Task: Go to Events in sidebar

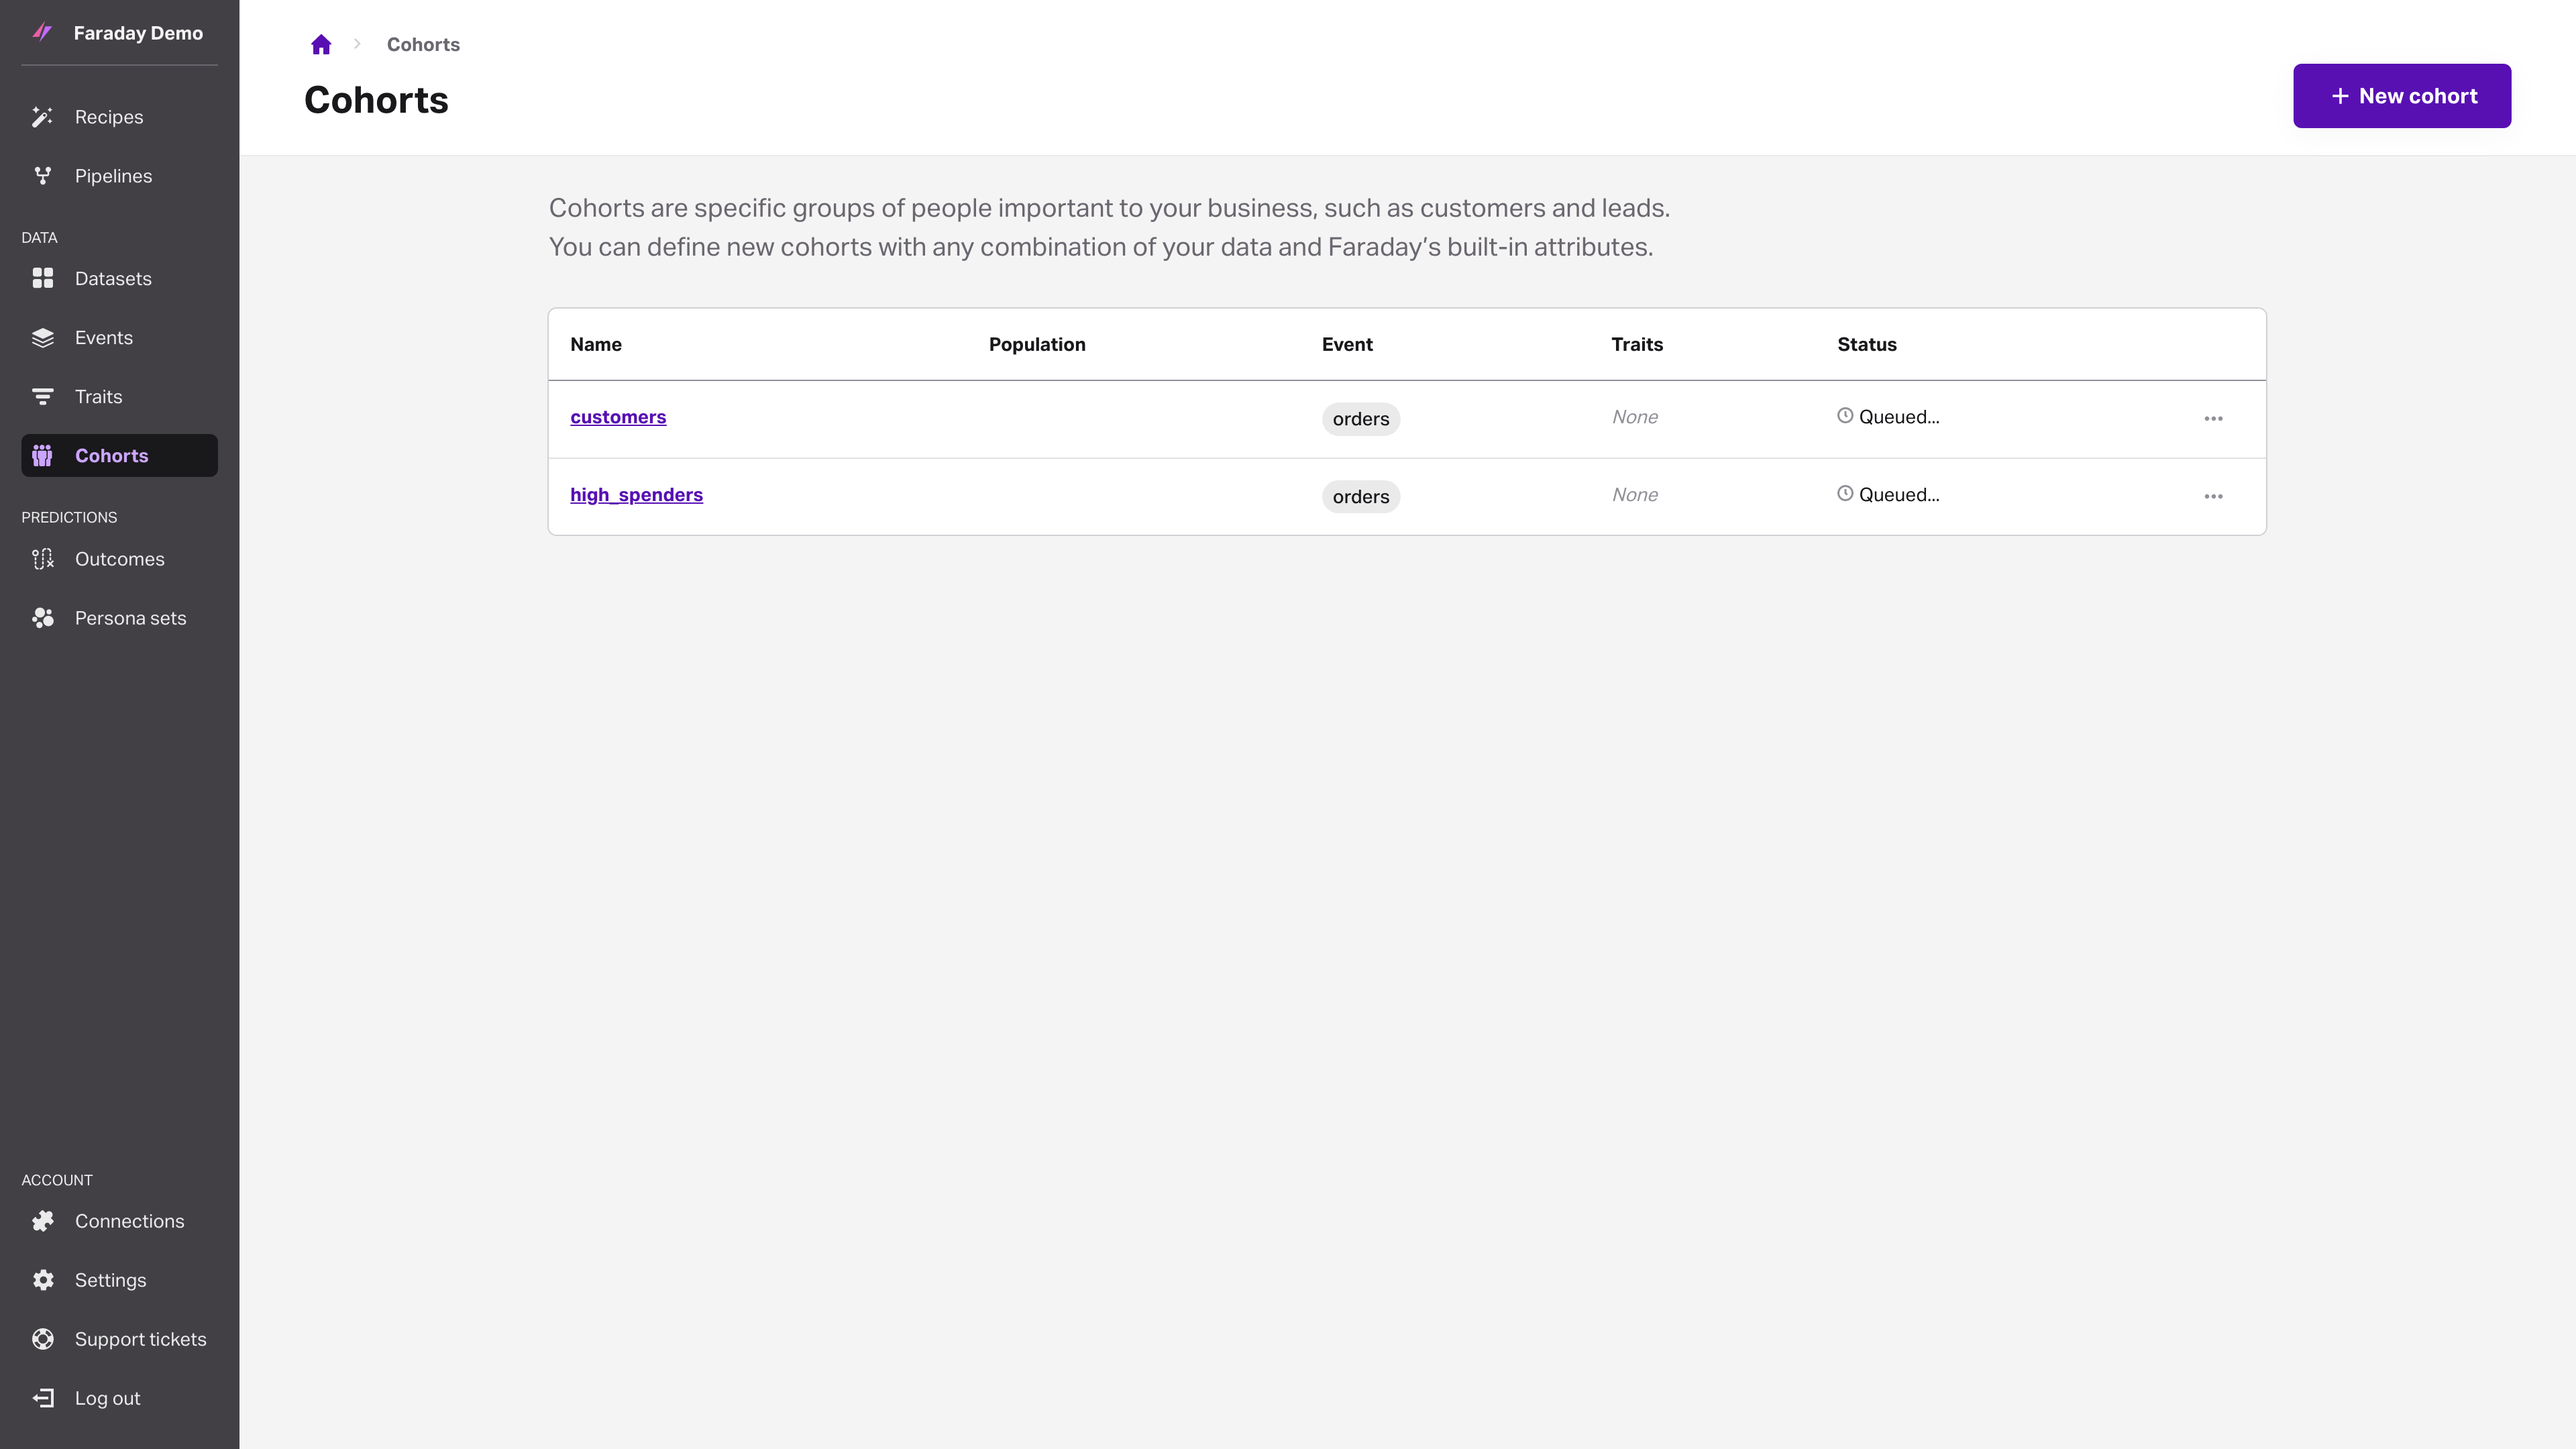Action: point(119,338)
